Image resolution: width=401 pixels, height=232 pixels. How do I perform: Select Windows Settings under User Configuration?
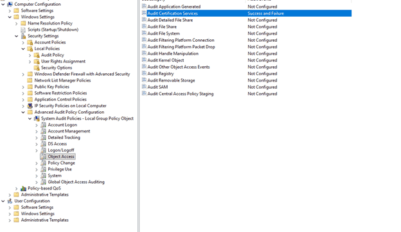point(37,213)
